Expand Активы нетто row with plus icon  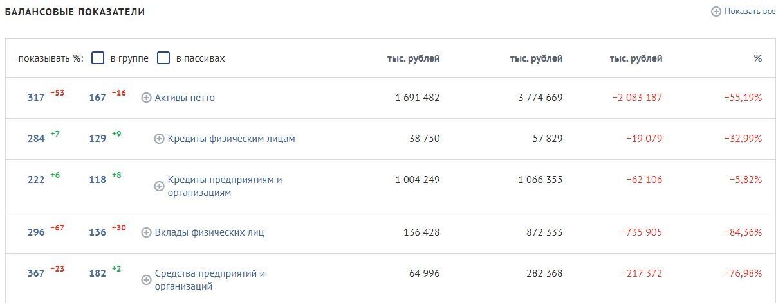point(146,98)
